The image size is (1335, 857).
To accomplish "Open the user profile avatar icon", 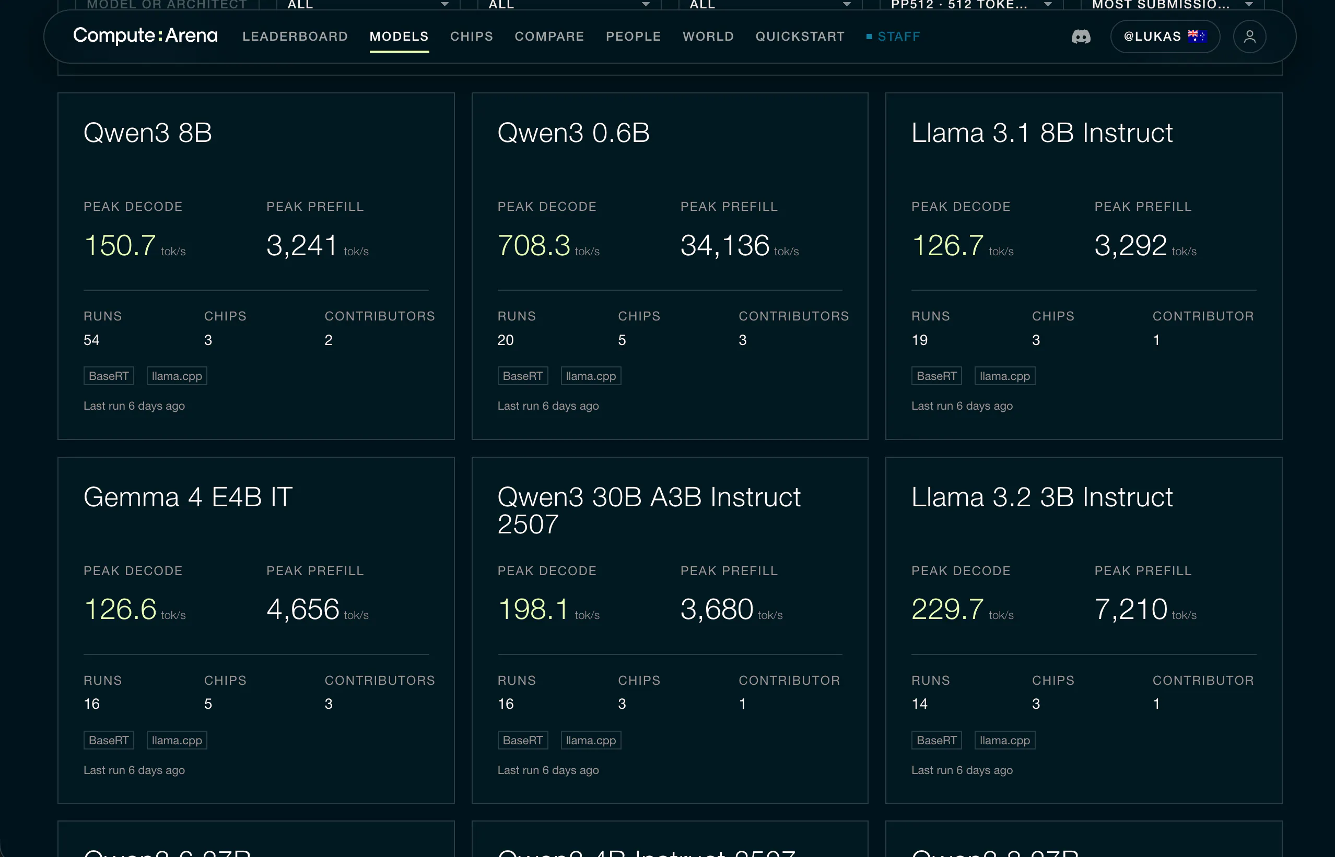I will point(1249,37).
